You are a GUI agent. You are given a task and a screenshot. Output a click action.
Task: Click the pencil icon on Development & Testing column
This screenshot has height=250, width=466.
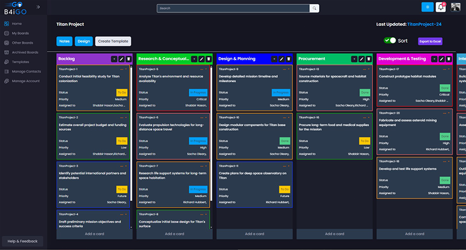pos(441,59)
